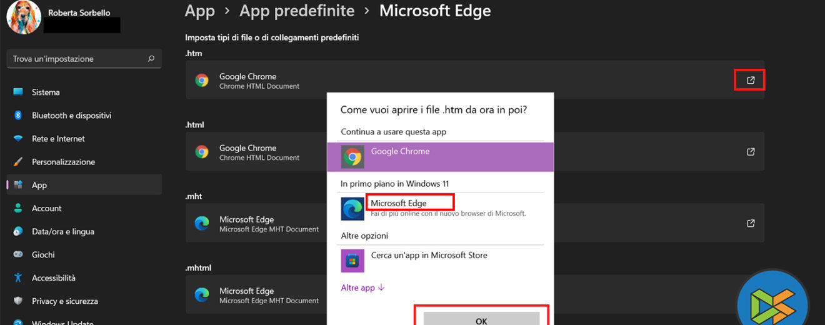Click the search magnifier icon in the settings box
Viewport: 825px width, 325px height.
click(x=151, y=59)
